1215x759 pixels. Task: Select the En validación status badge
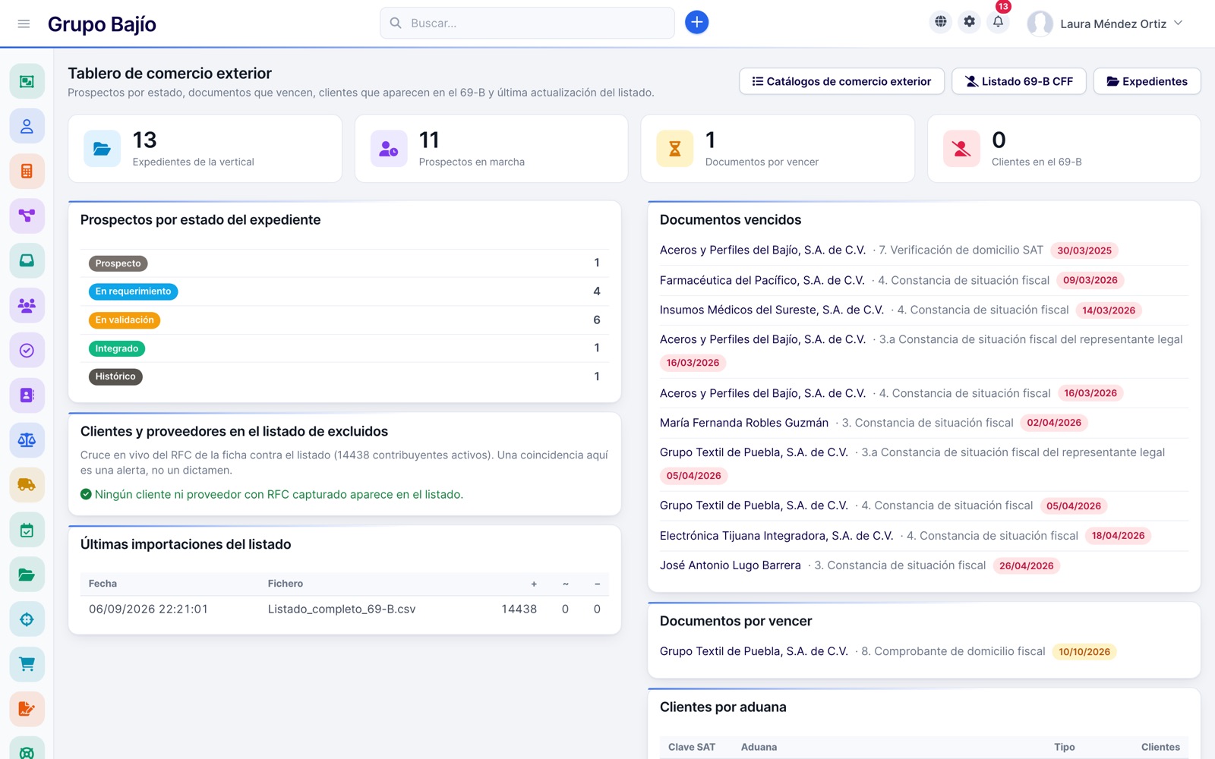coord(125,320)
